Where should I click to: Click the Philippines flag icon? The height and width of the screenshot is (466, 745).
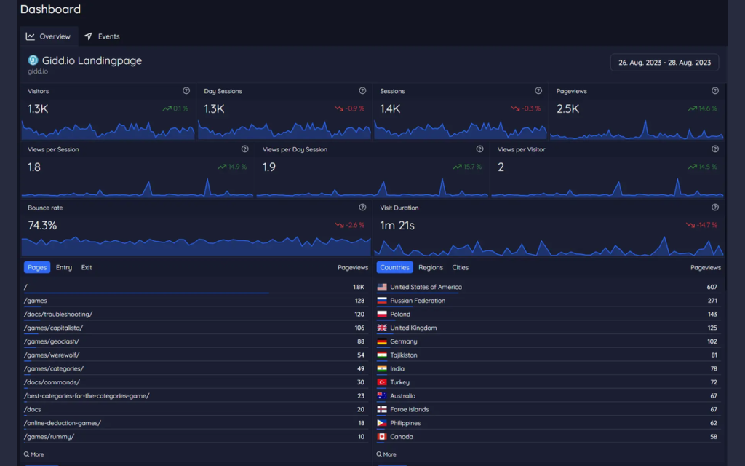[x=382, y=423]
